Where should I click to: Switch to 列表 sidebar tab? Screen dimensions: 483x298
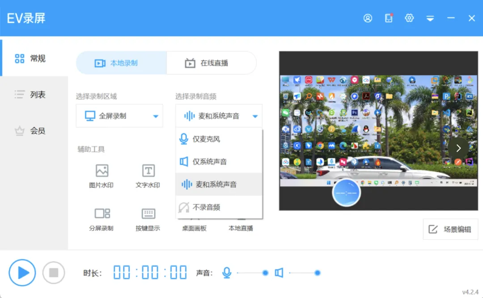click(x=34, y=94)
